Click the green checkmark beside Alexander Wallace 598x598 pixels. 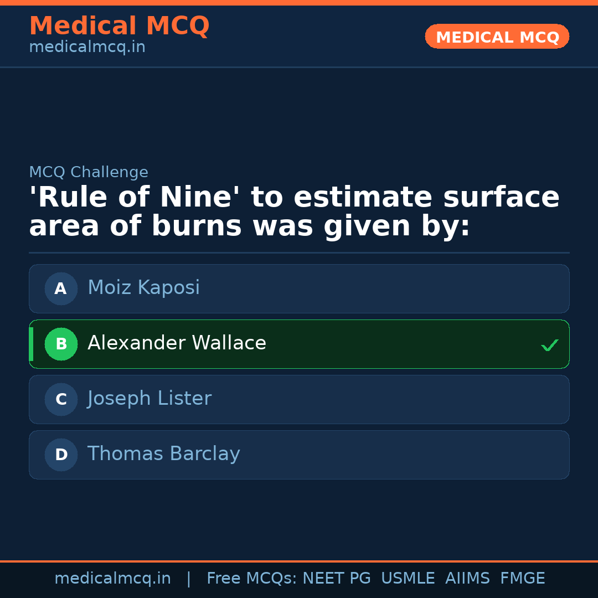(549, 345)
